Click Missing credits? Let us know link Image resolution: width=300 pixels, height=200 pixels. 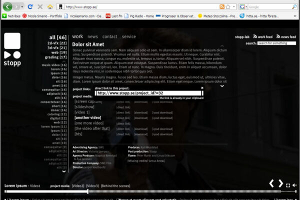tap(146, 161)
